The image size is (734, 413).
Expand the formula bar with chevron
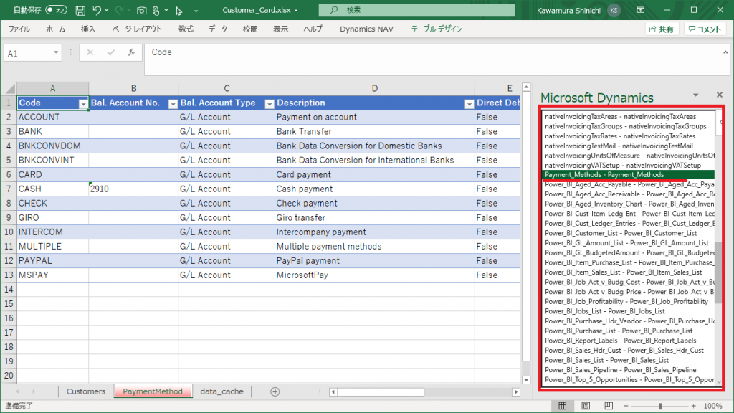coord(725,52)
